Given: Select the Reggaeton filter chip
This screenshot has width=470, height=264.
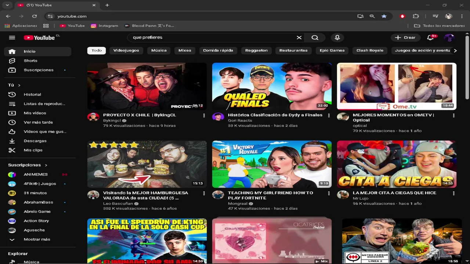Looking at the screenshot, I should (256, 51).
